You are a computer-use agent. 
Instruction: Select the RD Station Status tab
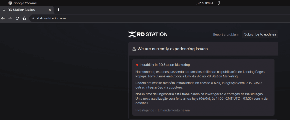click(23, 10)
